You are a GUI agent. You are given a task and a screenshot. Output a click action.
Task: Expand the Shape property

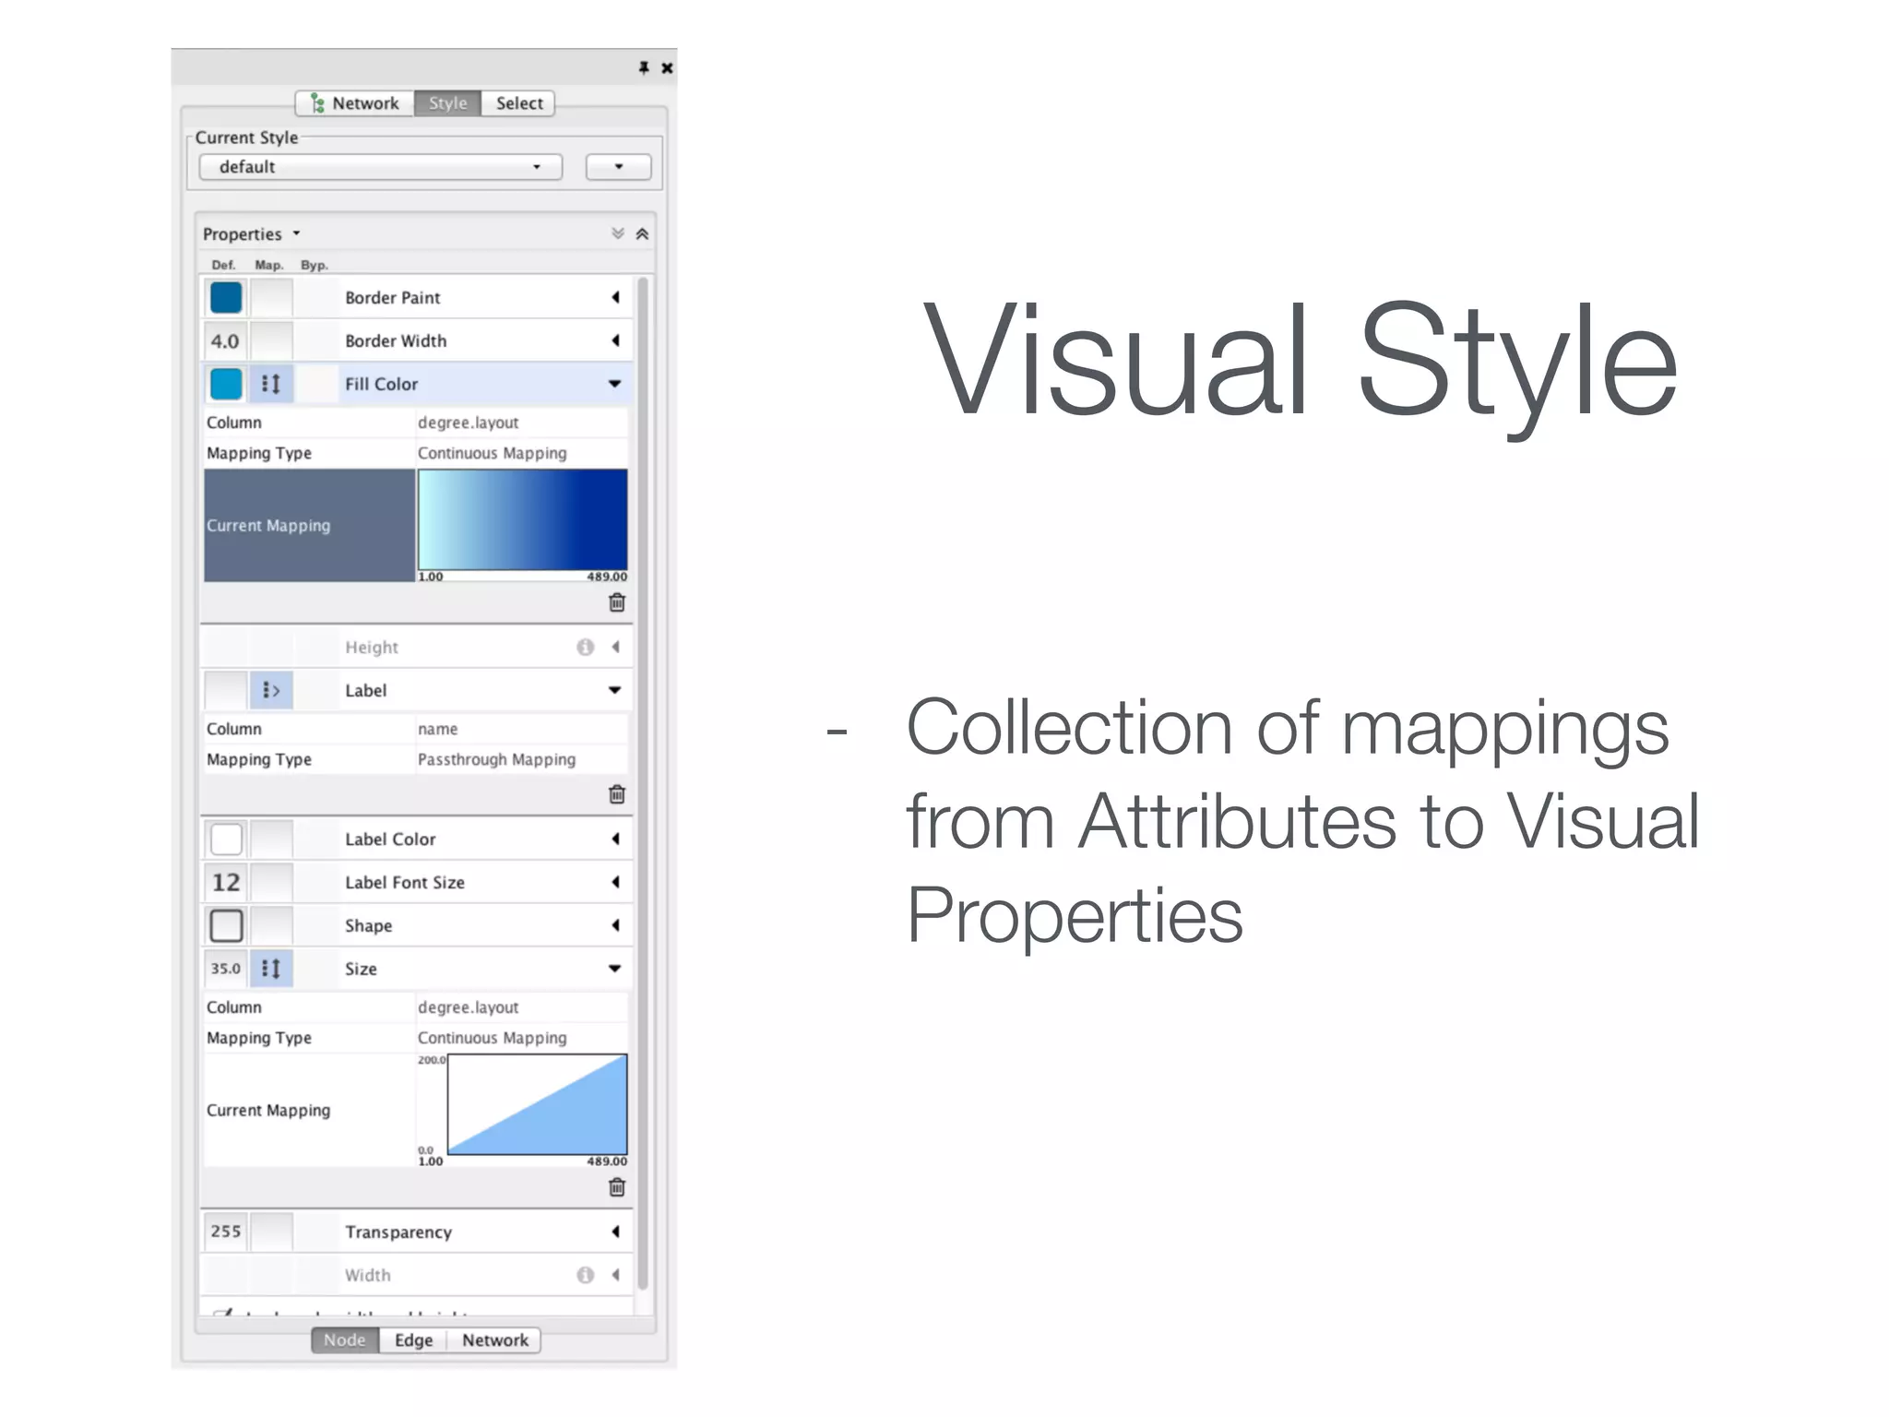(x=615, y=925)
